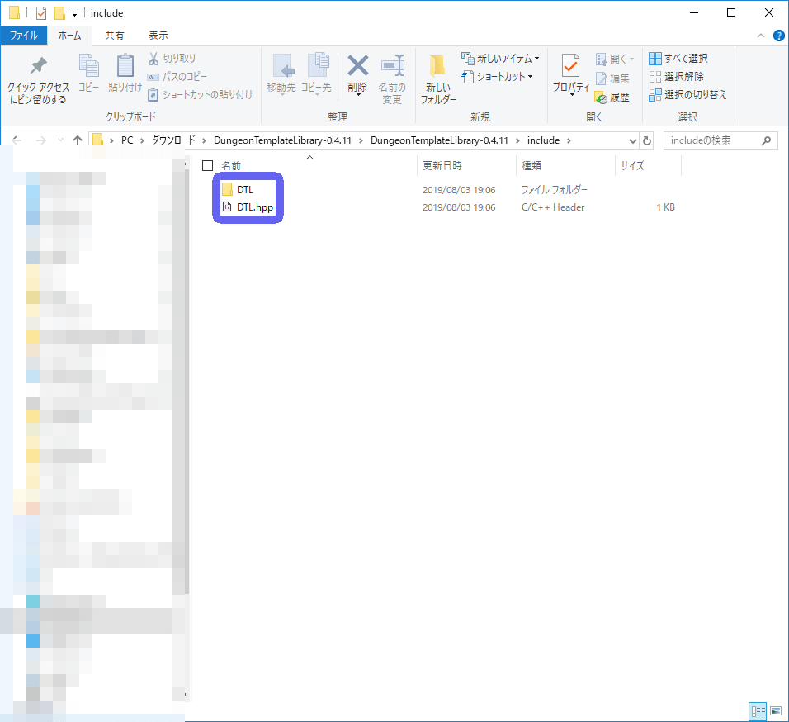
Task: Switch to large thumbnails view icon
Action: [x=776, y=710]
